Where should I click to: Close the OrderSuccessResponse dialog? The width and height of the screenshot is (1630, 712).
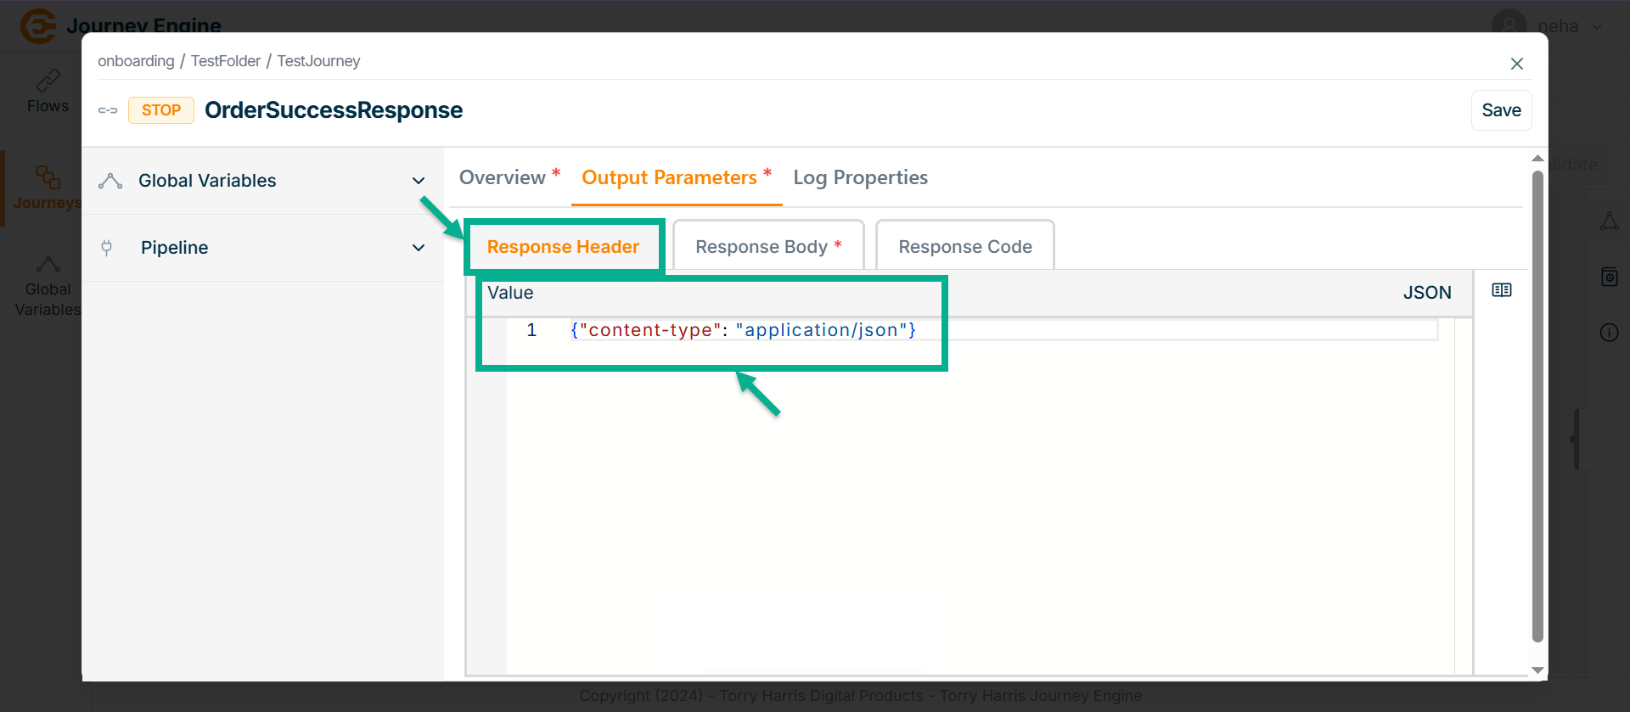click(1516, 64)
